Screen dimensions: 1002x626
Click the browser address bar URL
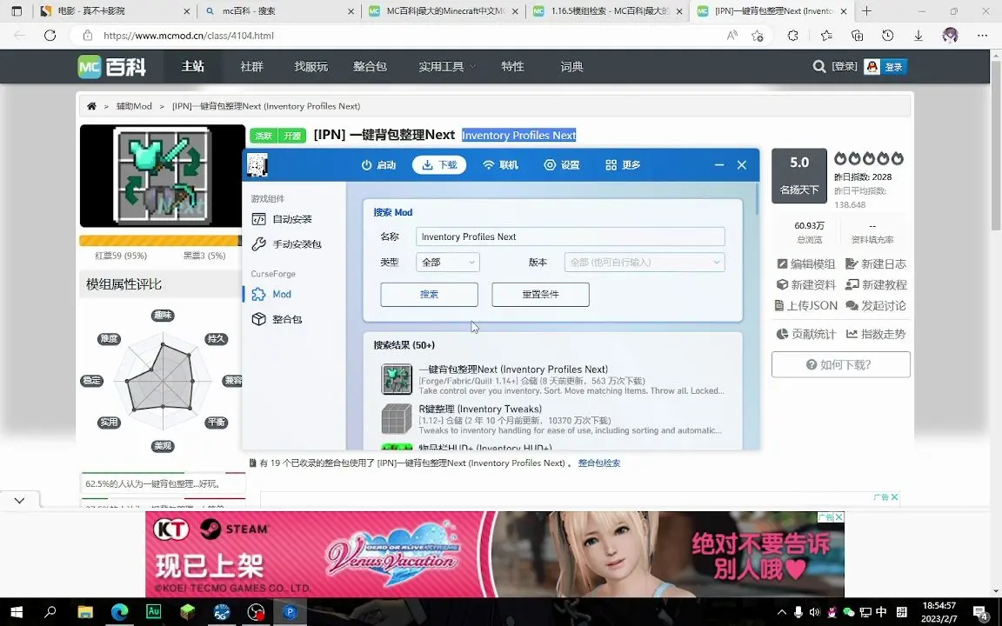pos(189,36)
